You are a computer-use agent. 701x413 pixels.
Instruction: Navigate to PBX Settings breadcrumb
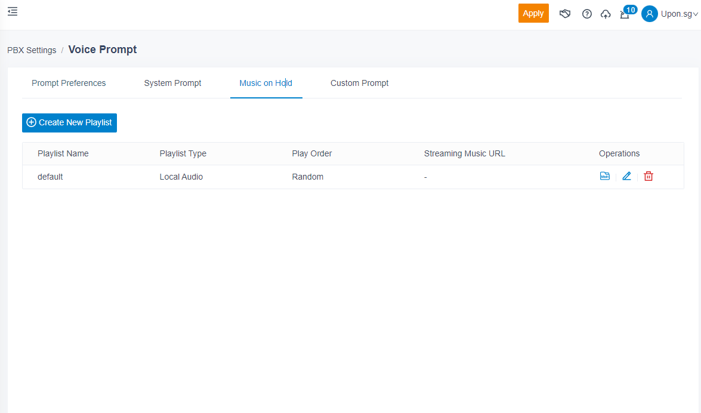32,50
